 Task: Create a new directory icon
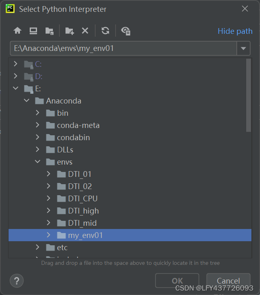pyautogui.click(x=70, y=31)
